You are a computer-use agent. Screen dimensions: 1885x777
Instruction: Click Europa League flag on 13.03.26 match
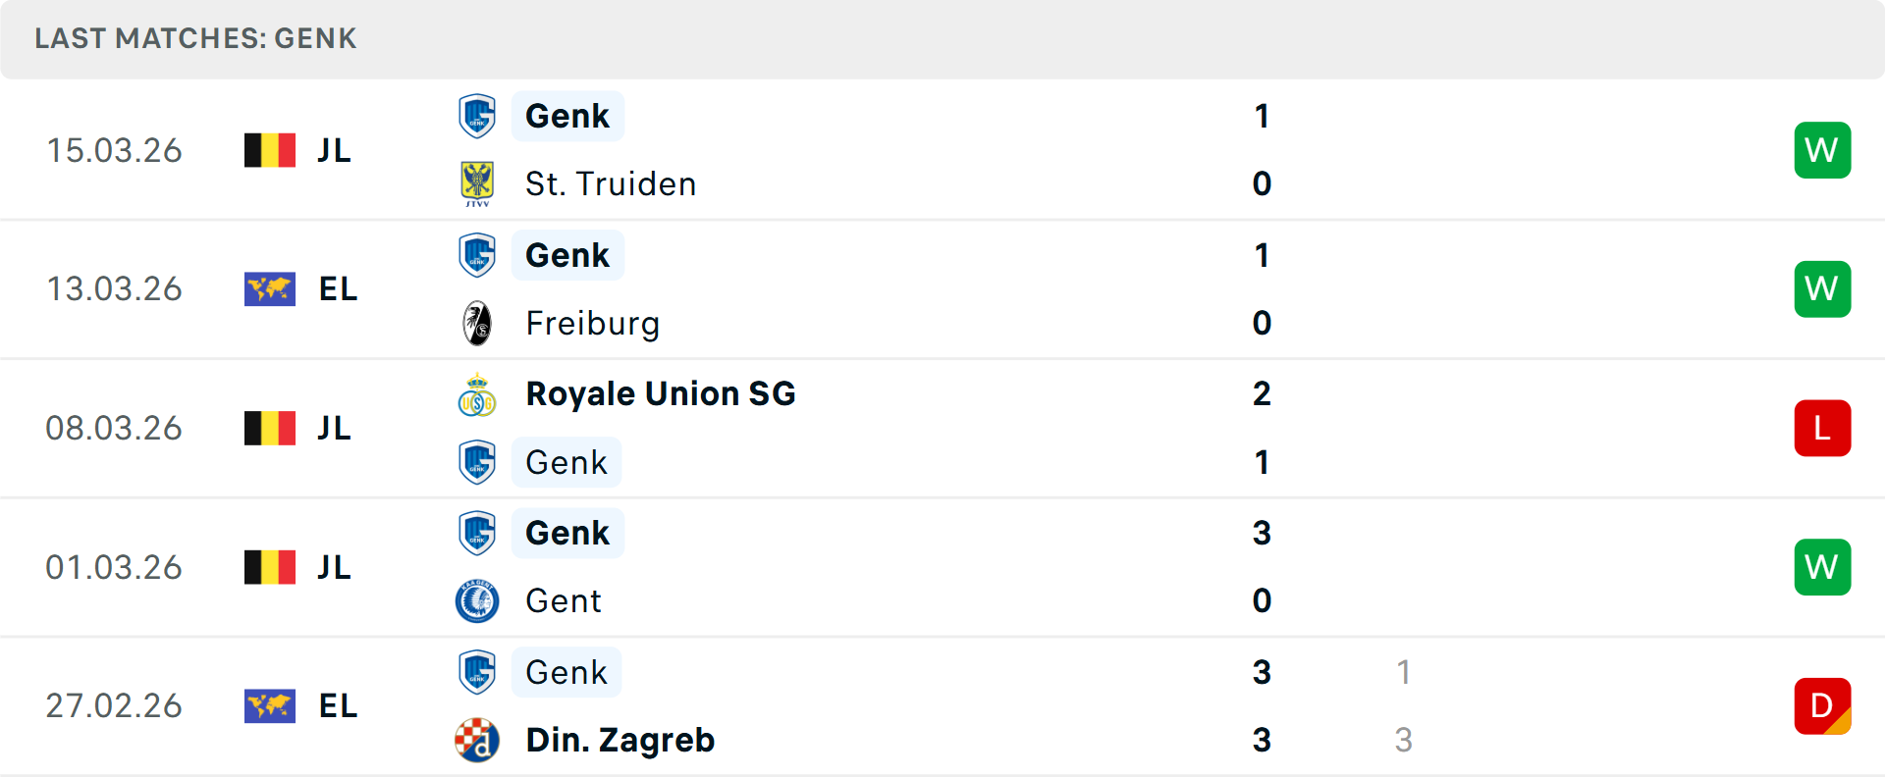(270, 289)
